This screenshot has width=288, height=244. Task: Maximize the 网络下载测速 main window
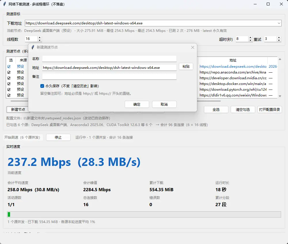tap(268, 4)
